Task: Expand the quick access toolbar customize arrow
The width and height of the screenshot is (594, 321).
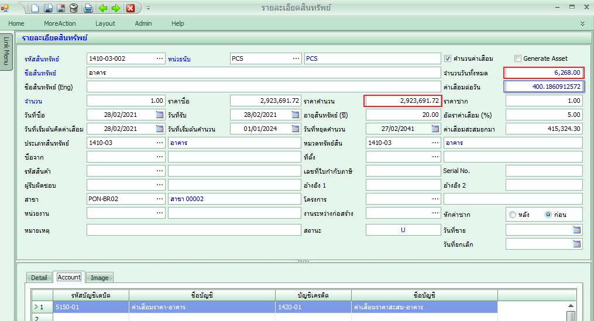Action: click(148, 8)
